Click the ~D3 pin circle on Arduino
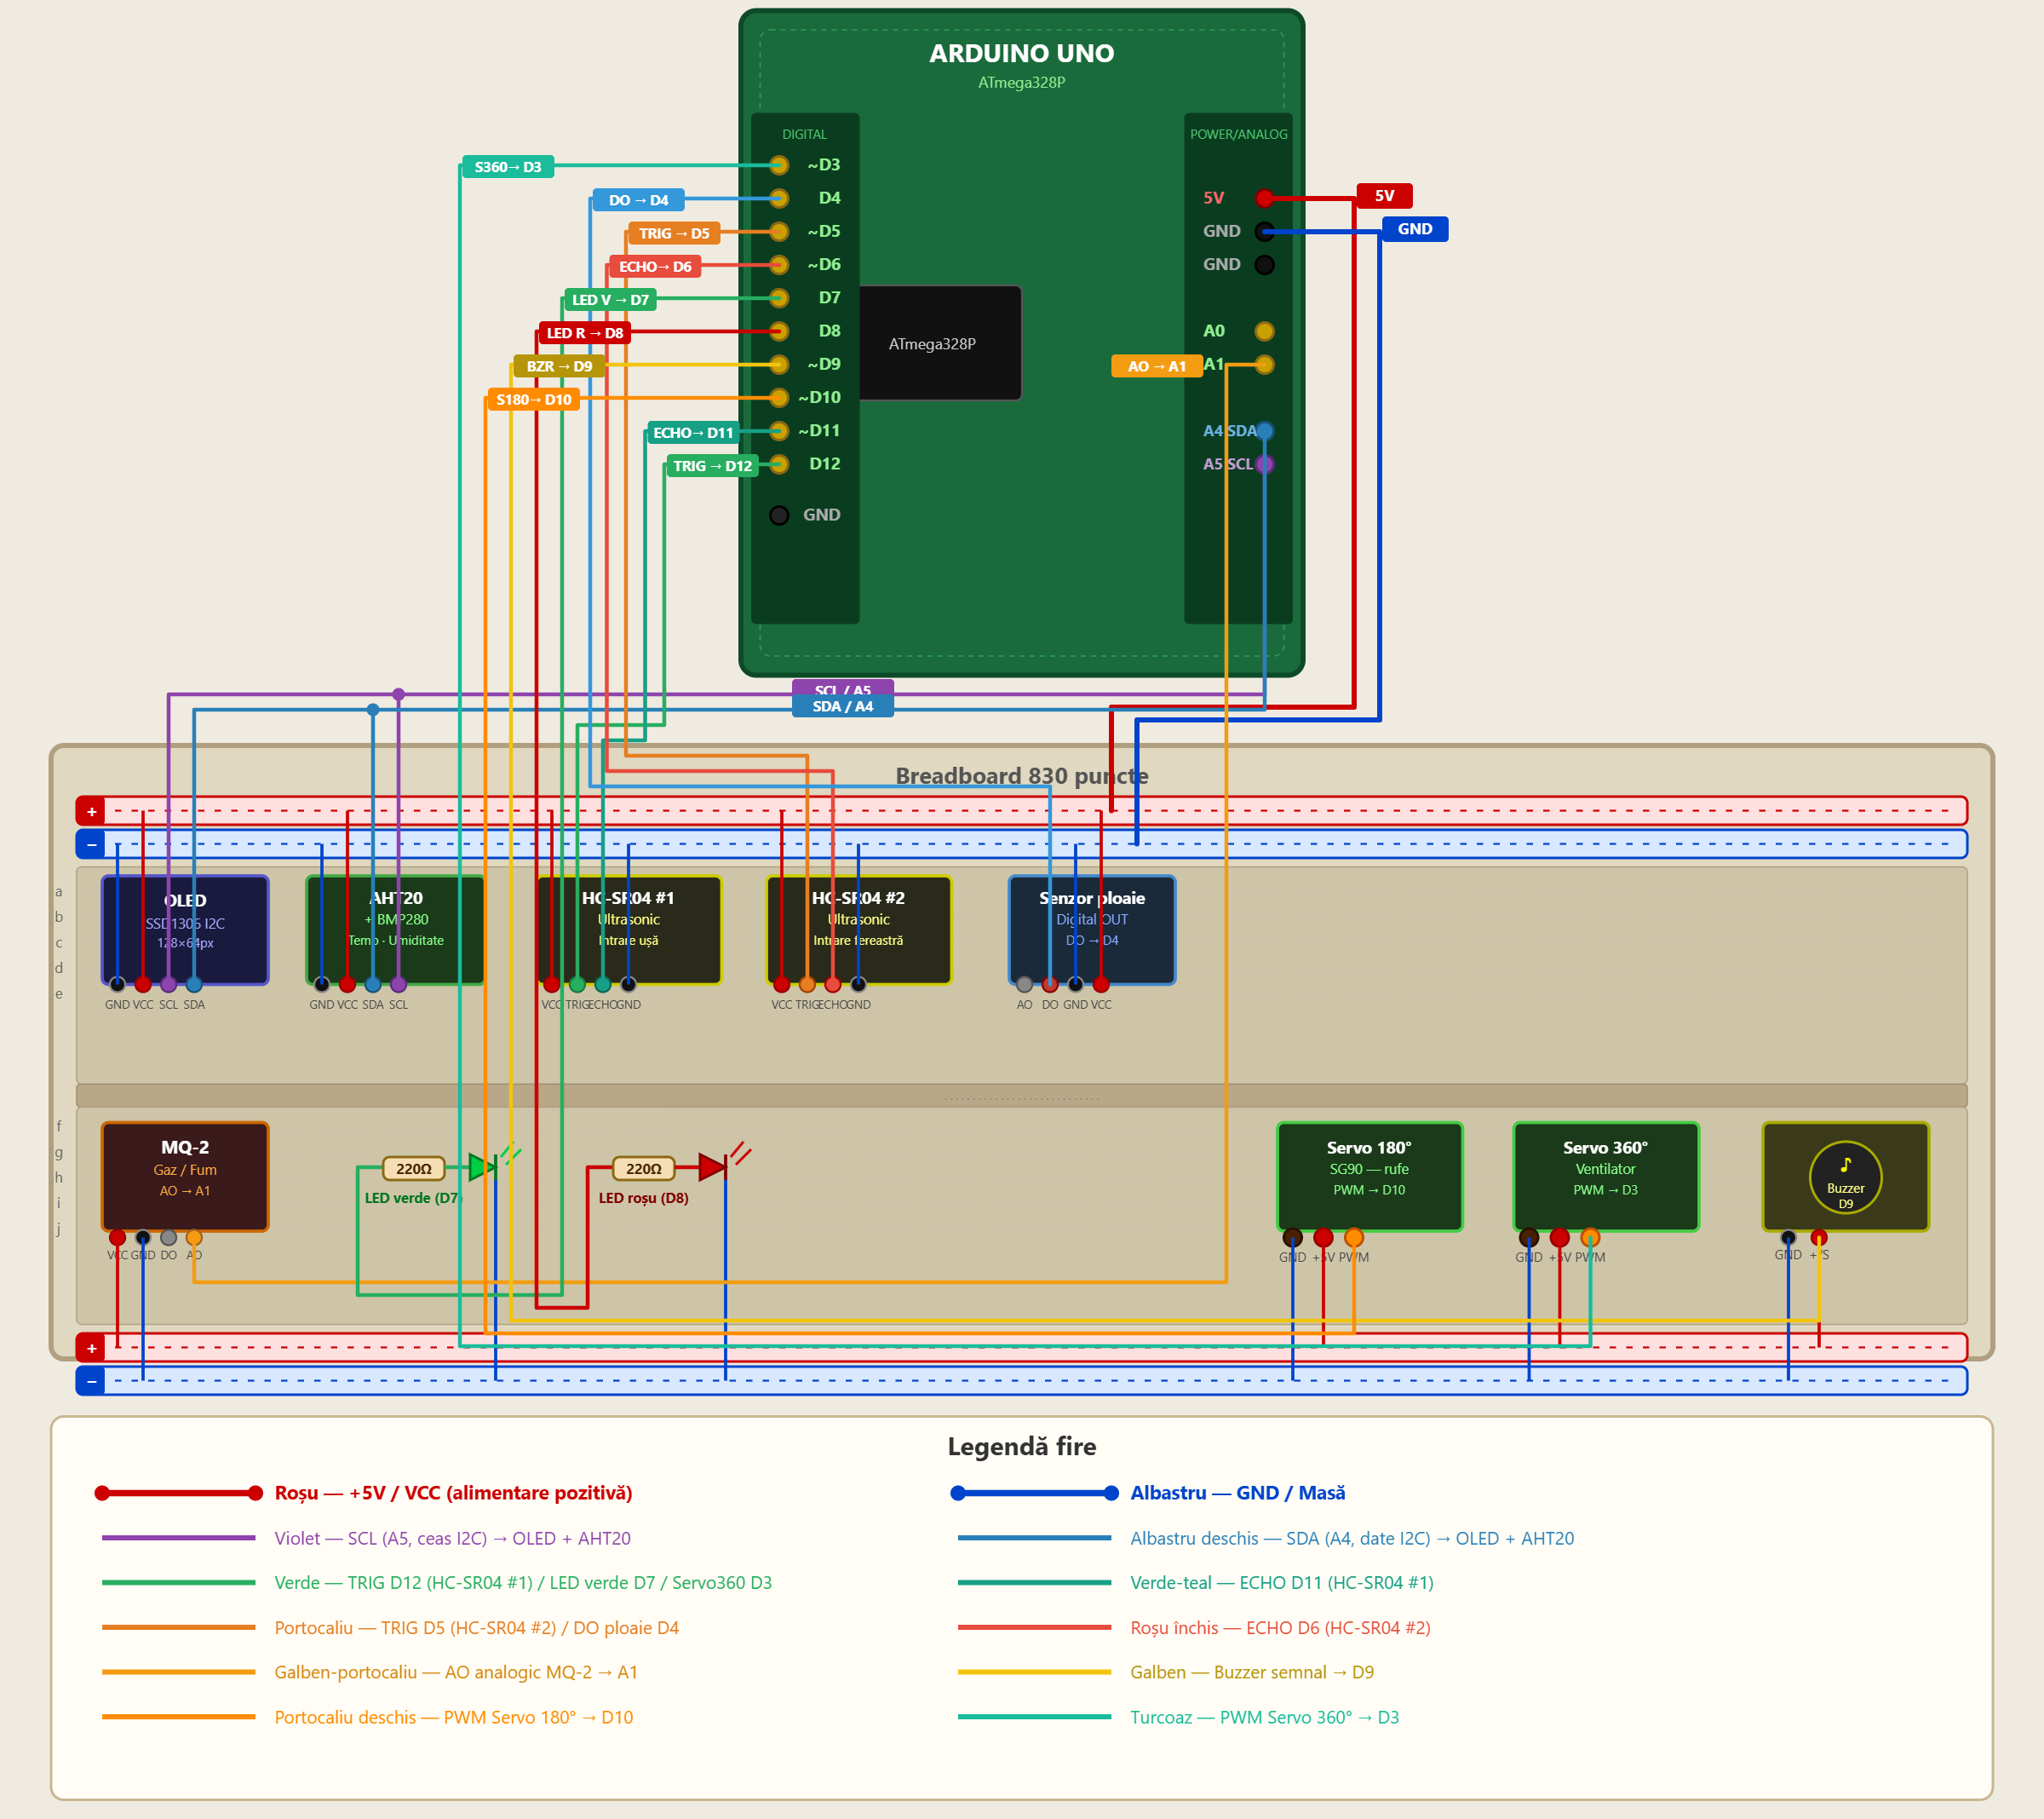Image resolution: width=2044 pixels, height=1819 pixels. [x=779, y=165]
